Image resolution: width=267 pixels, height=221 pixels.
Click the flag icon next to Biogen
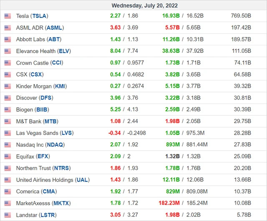click(8, 110)
